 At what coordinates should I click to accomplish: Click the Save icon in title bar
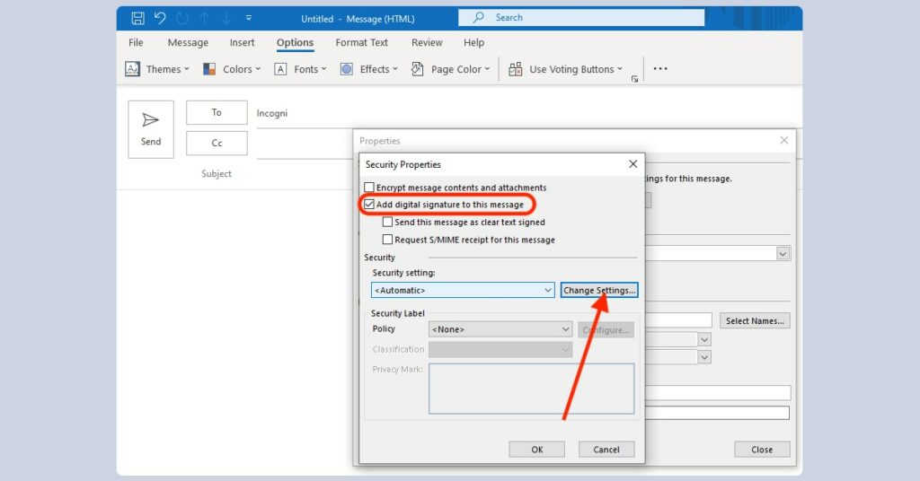click(137, 18)
